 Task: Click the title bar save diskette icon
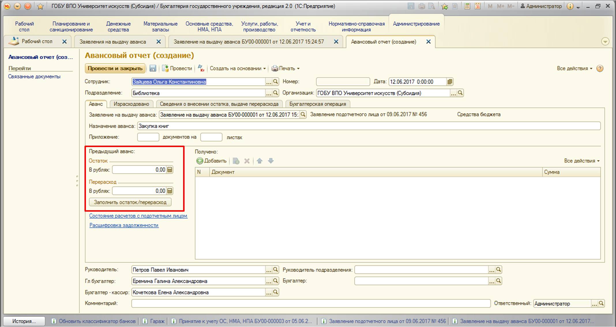[411, 6]
